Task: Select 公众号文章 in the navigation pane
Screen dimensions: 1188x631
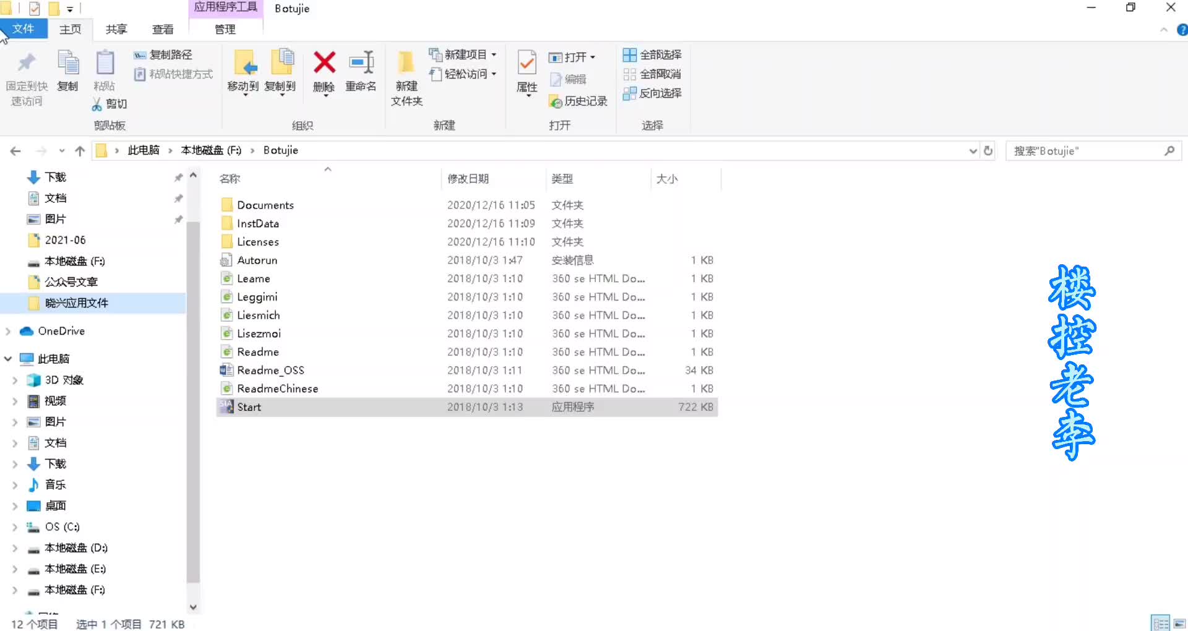Action: pos(71,282)
